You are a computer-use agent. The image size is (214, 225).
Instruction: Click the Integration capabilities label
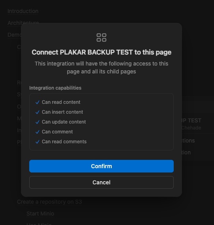[x=55, y=88]
